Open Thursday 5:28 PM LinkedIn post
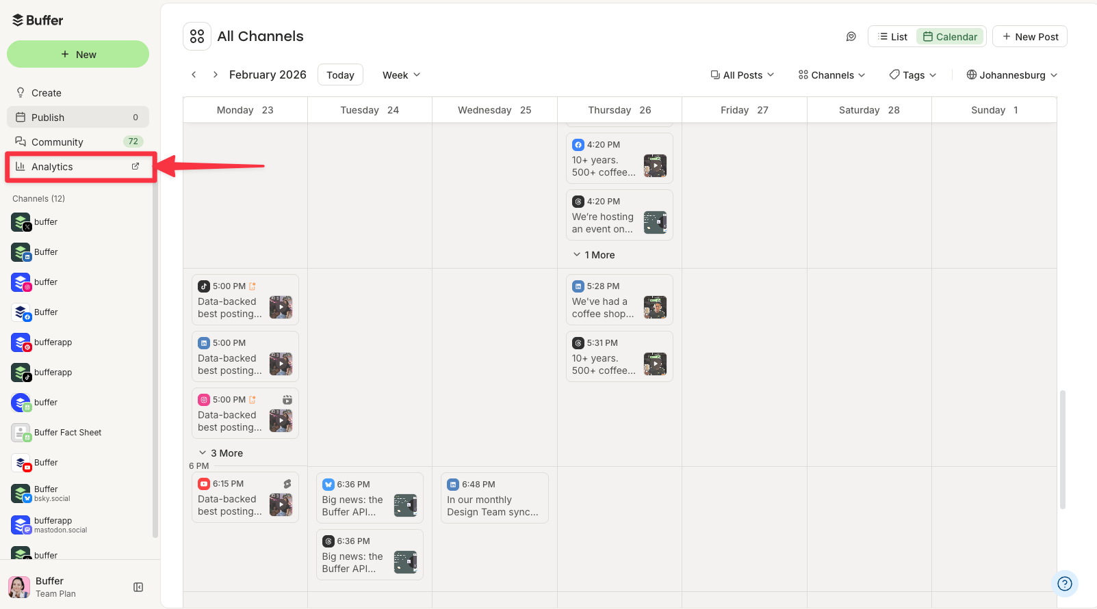Viewport: 1097px width, 609px height. (619, 300)
